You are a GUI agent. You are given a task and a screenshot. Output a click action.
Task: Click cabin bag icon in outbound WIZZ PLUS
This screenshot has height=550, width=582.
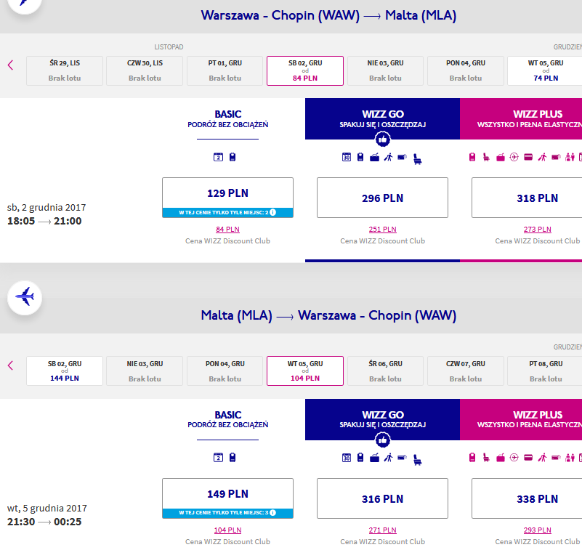pyautogui.click(x=472, y=157)
